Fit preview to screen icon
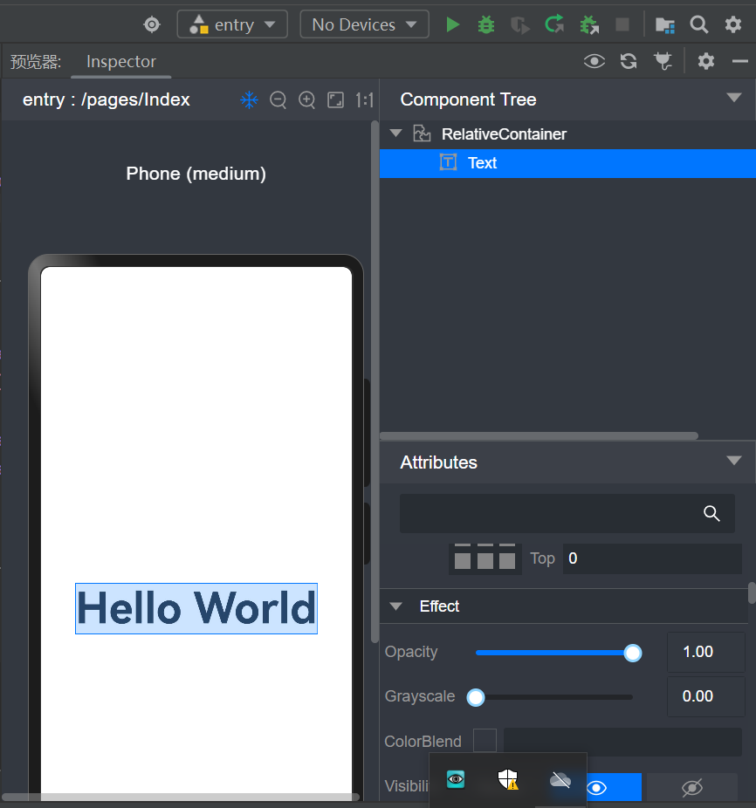Viewport: 756px width, 808px height. (336, 99)
